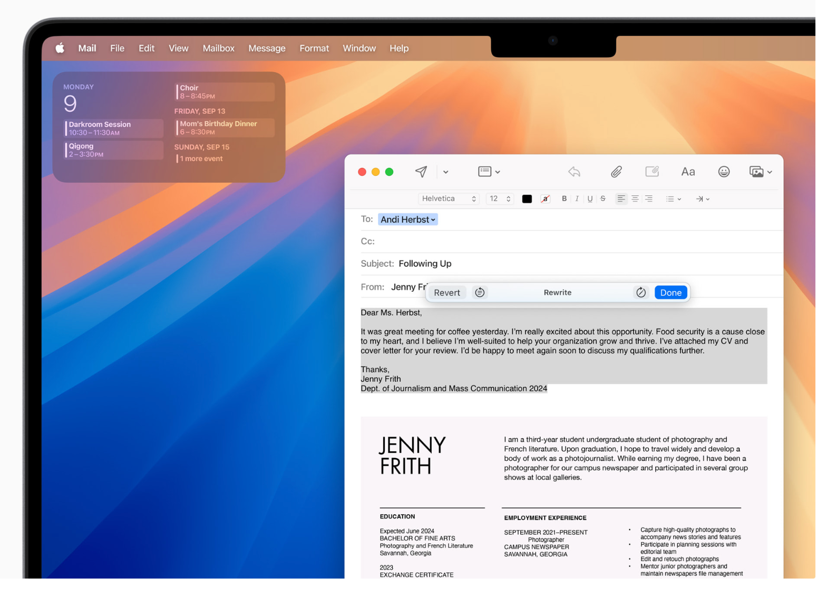Click the Reply arrow icon

pos(574,172)
